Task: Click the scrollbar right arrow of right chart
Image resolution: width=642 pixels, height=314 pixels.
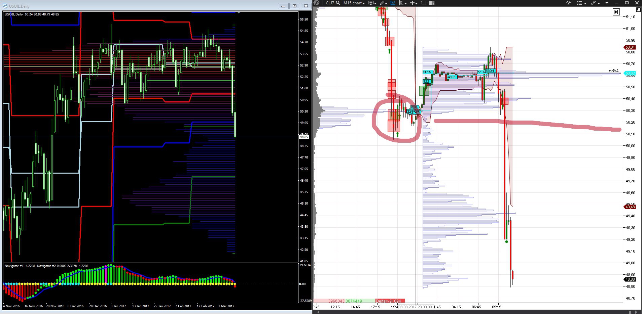Action: 636,312
